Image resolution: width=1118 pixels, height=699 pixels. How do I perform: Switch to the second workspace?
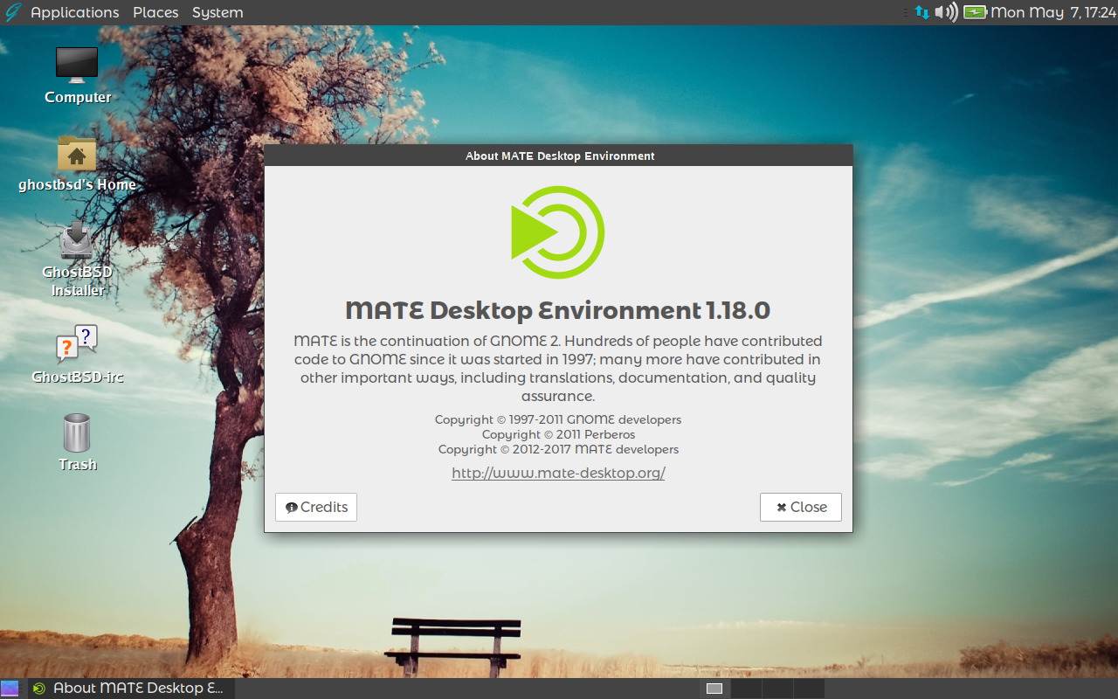tap(746, 689)
